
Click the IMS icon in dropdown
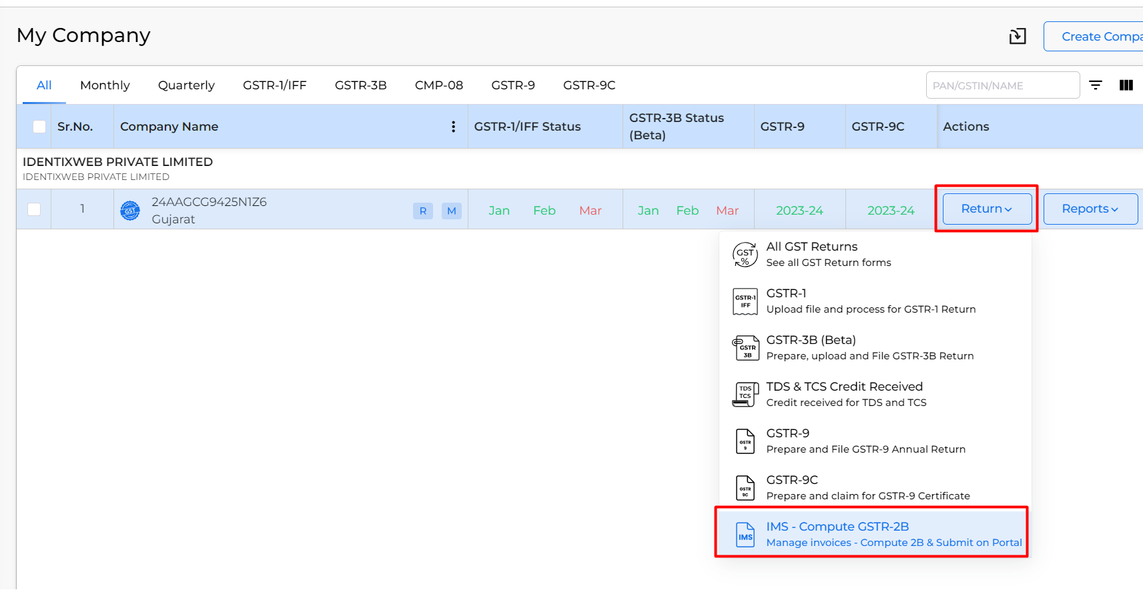745,535
